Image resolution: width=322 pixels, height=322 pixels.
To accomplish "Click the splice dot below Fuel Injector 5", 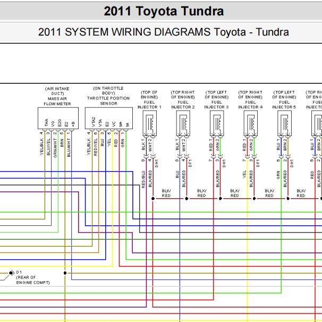I will click(288, 199).
